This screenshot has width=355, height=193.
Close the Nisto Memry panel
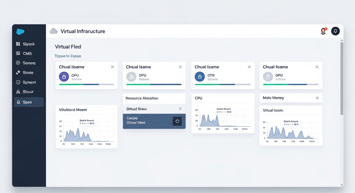tap(317, 98)
